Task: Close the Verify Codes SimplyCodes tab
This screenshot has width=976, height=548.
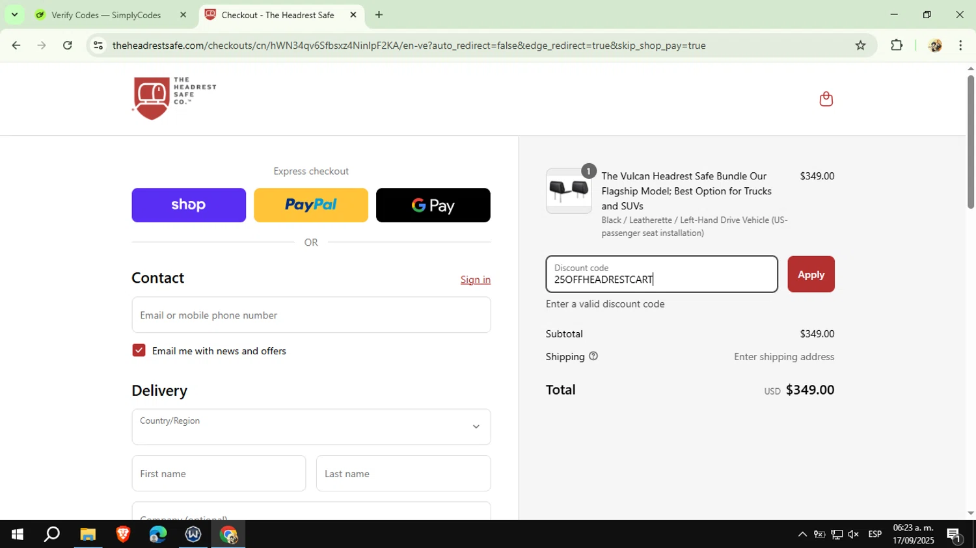Action: pos(183,15)
